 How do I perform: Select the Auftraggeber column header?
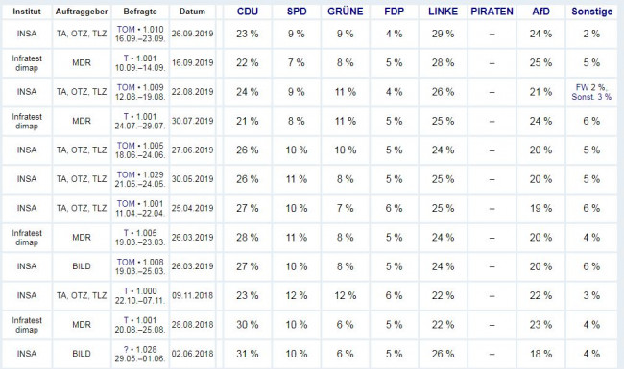[x=82, y=12]
